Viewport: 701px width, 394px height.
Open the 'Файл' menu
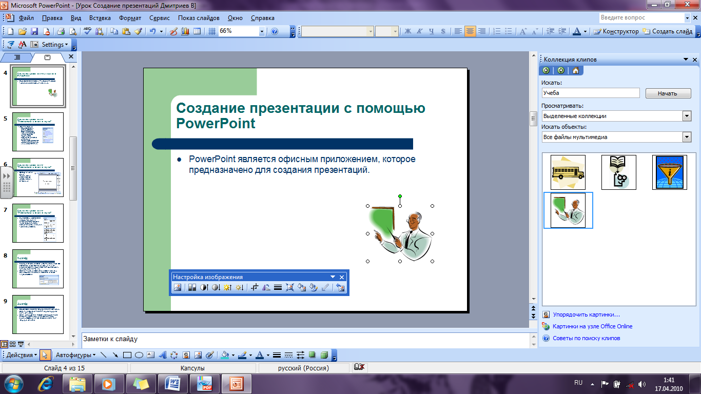click(26, 18)
